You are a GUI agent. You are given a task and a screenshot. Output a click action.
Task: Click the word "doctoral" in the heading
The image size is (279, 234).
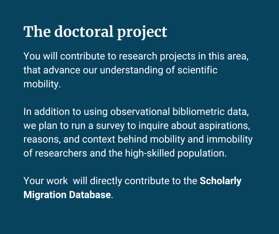click(84, 32)
